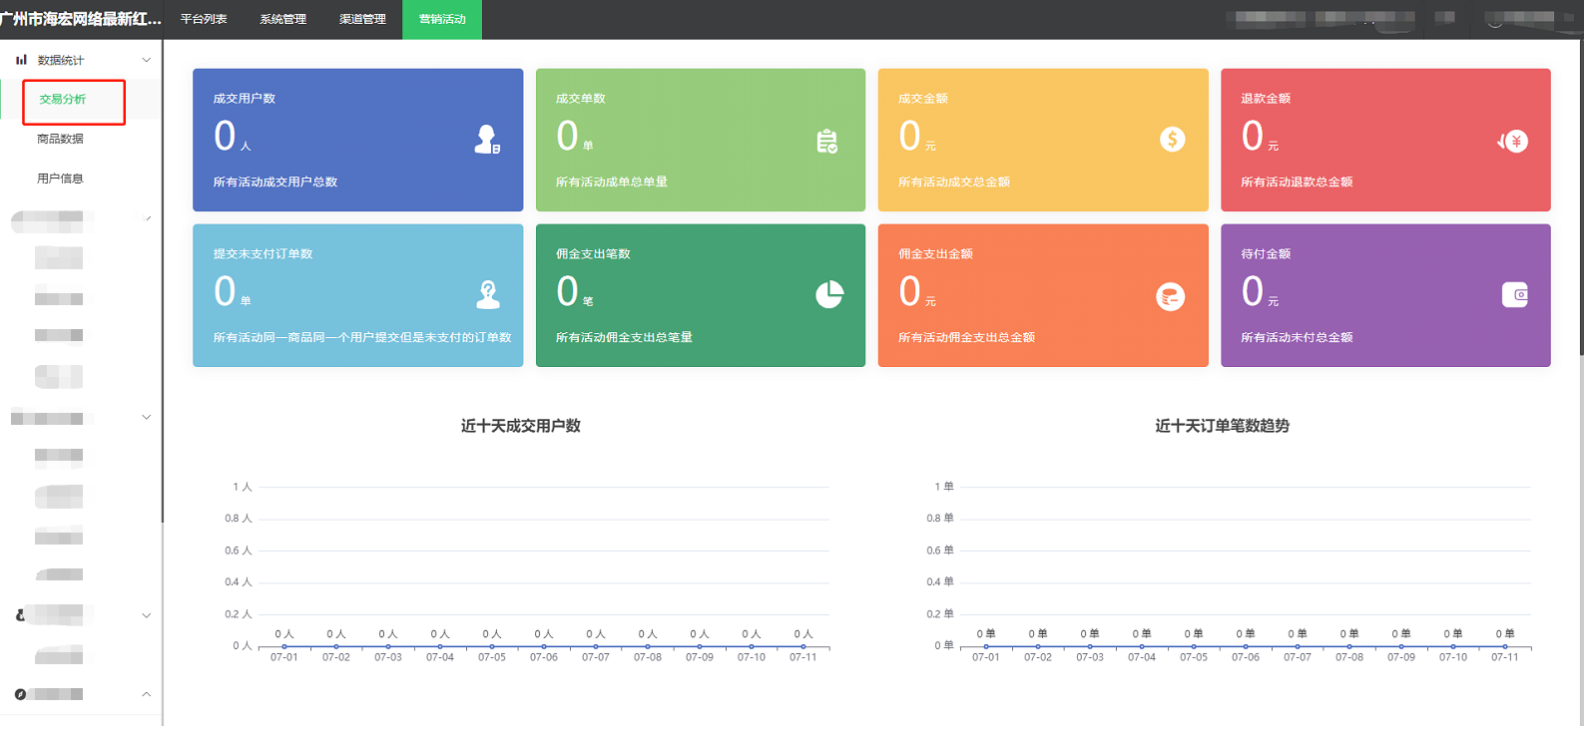Click the wallet icon on 待付金额 card
Viewport: 1585px width, 734px height.
(1515, 294)
